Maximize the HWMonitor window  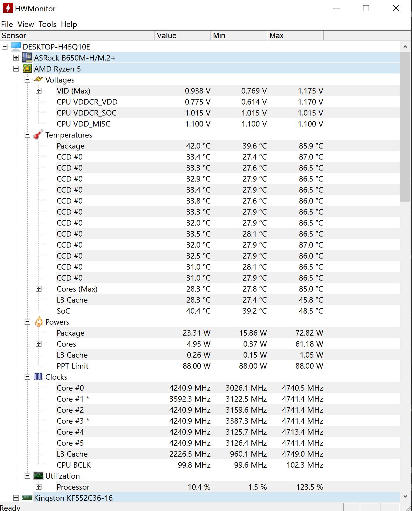tap(366, 8)
